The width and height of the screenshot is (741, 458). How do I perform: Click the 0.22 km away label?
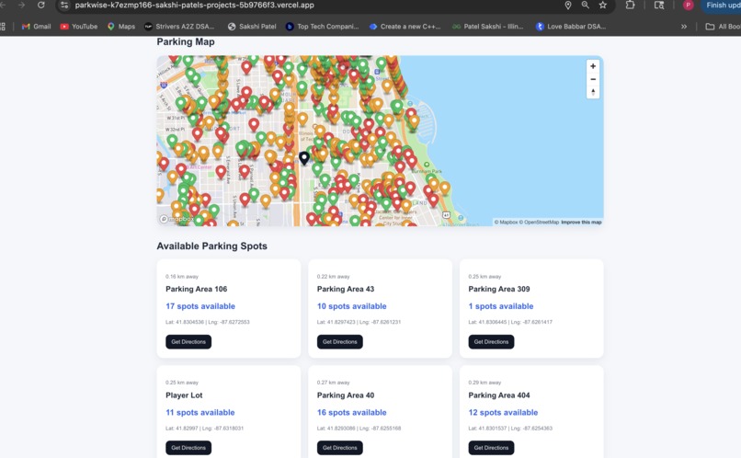coord(333,277)
